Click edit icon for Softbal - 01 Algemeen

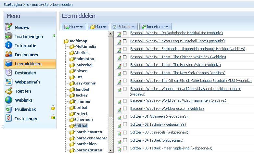tap(119, 118)
